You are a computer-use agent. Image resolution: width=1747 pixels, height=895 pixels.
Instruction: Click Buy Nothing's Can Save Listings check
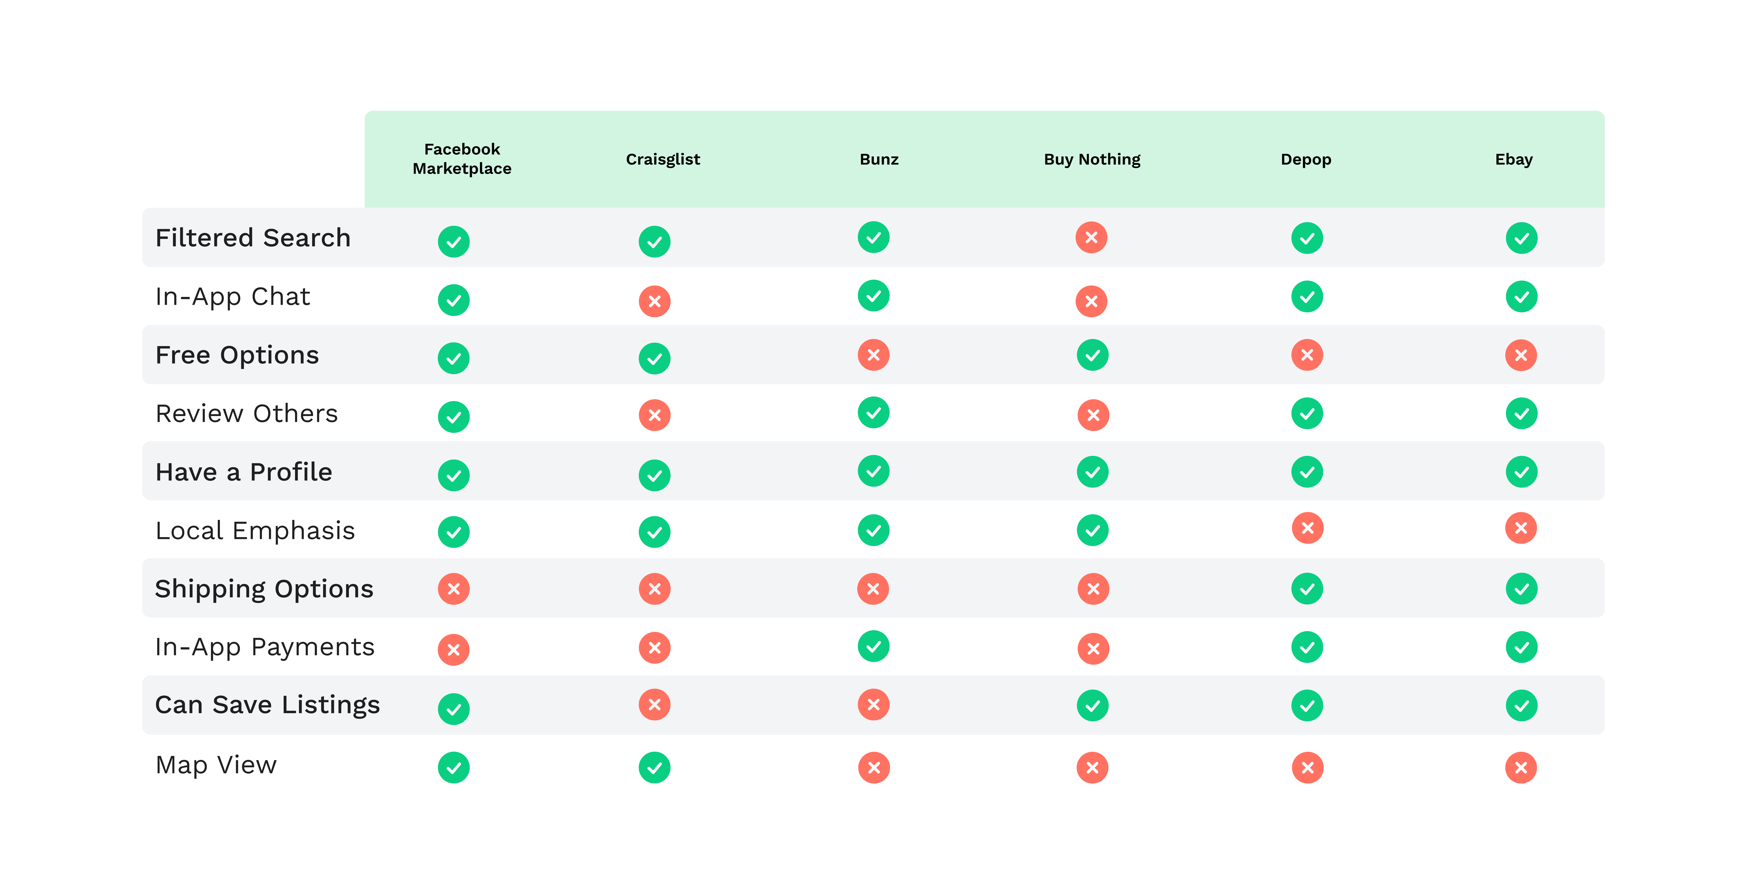(1093, 706)
